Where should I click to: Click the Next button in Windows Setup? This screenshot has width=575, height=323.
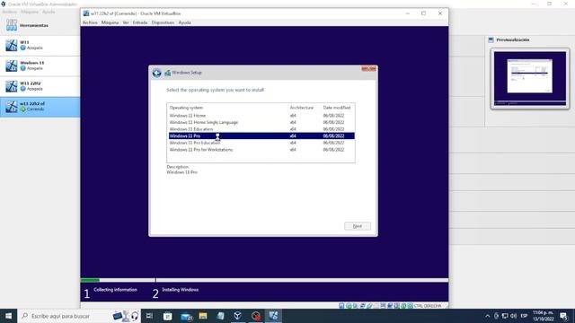[x=358, y=226]
